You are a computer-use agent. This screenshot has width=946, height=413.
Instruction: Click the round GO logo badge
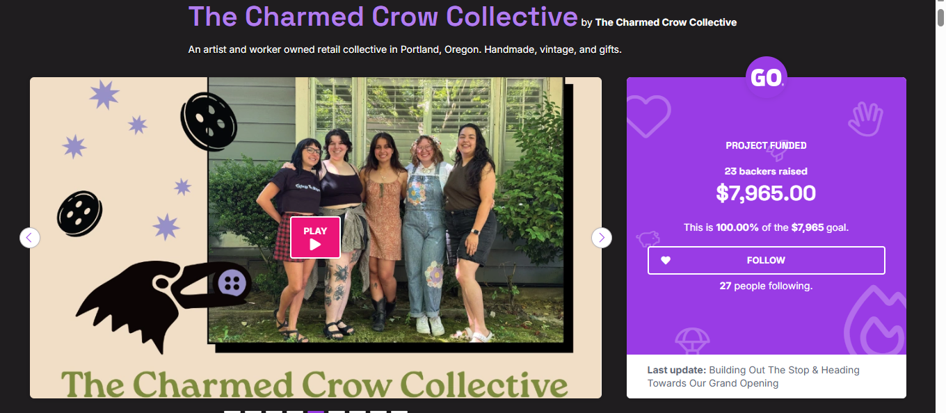(x=766, y=77)
